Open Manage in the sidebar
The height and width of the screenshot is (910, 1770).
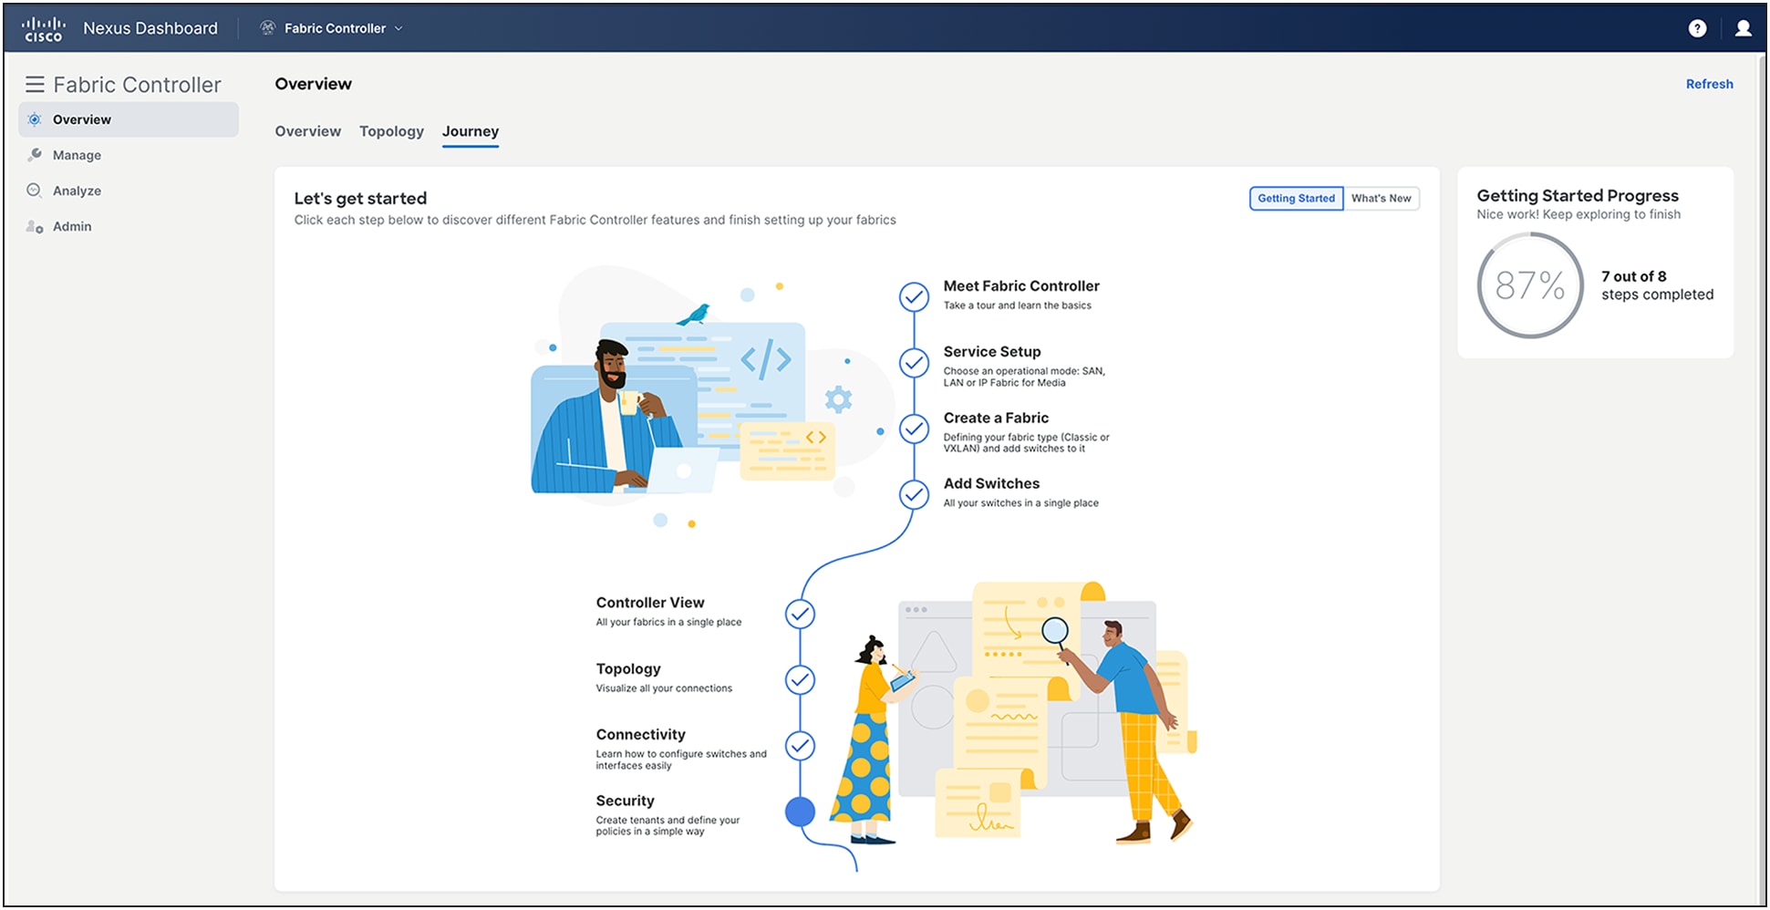click(129, 155)
